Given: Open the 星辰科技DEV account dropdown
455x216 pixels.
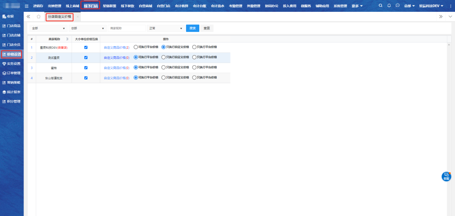Looking at the screenshot, I should click(x=431, y=6).
